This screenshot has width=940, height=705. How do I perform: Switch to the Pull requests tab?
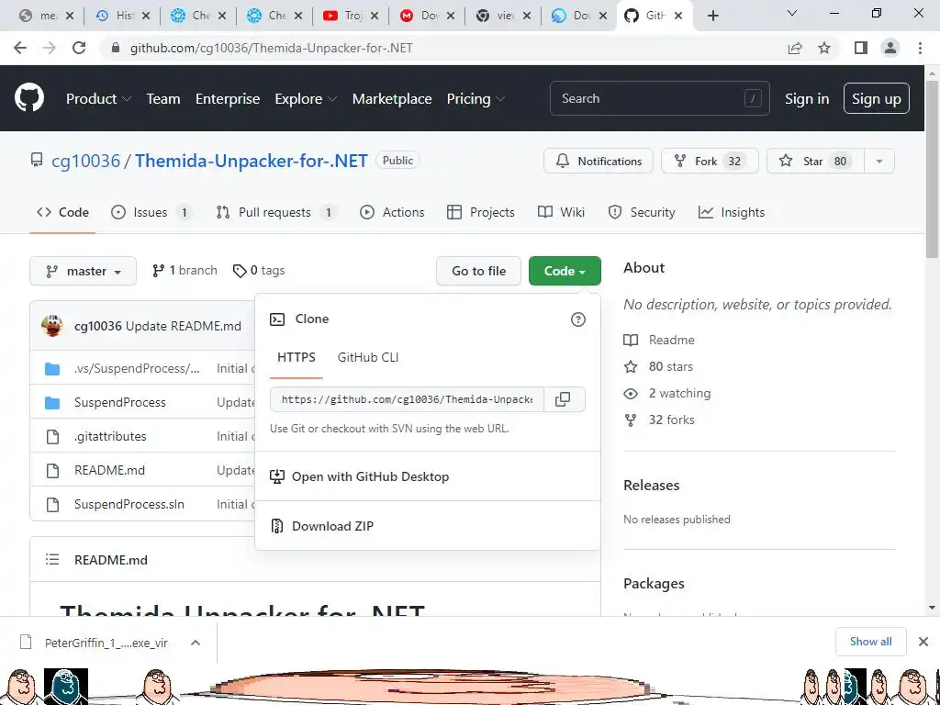click(x=275, y=212)
